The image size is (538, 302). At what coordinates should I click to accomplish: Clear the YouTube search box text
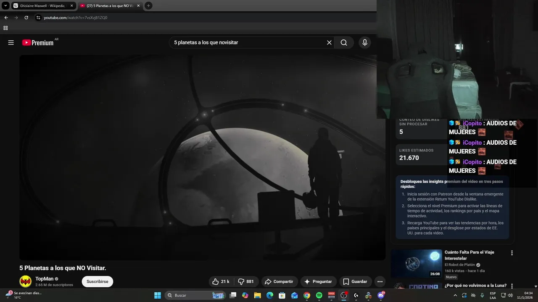(x=329, y=42)
